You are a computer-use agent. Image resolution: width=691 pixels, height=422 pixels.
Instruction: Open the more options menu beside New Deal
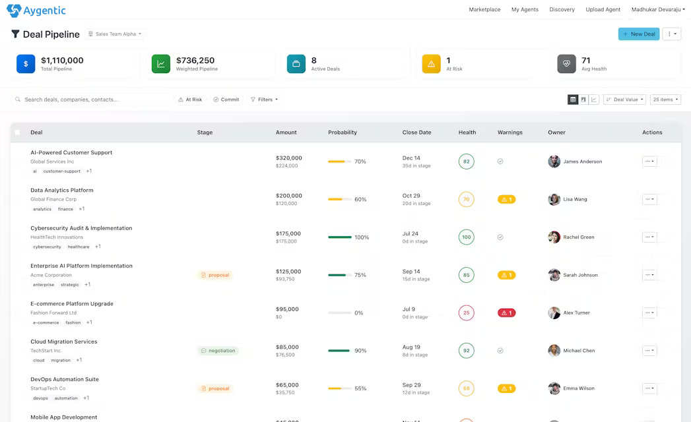672,34
